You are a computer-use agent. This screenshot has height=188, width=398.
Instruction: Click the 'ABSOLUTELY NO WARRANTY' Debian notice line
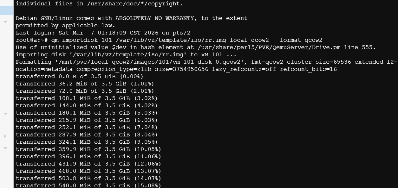tap(131, 18)
